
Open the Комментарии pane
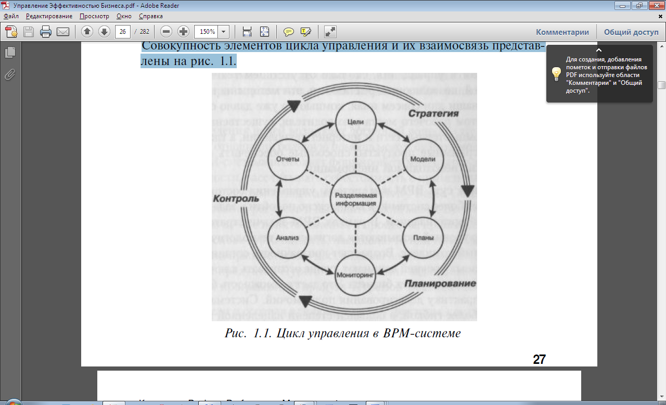562,32
